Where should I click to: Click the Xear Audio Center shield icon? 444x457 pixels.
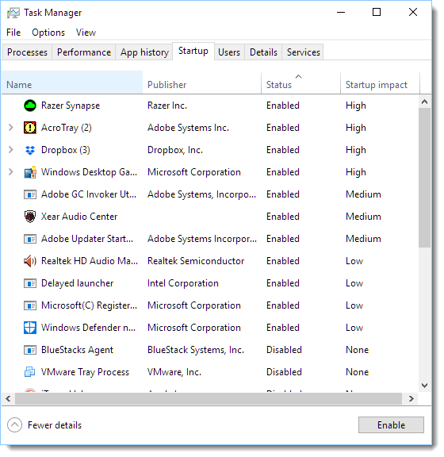pos(30,217)
